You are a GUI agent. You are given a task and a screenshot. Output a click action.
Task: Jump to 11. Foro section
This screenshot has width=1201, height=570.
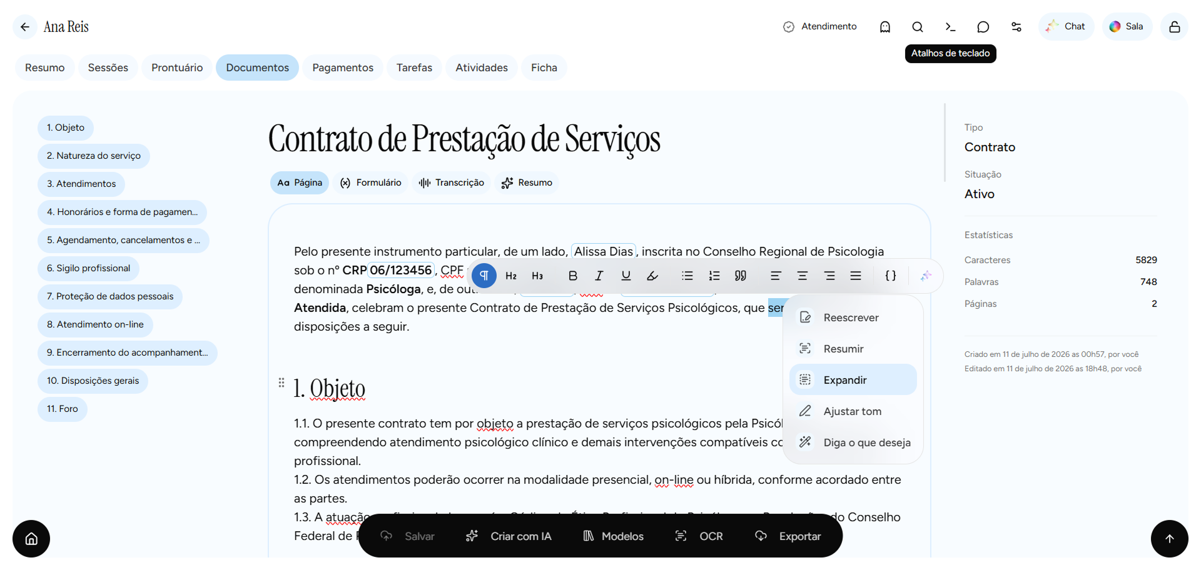click(63, 409)
